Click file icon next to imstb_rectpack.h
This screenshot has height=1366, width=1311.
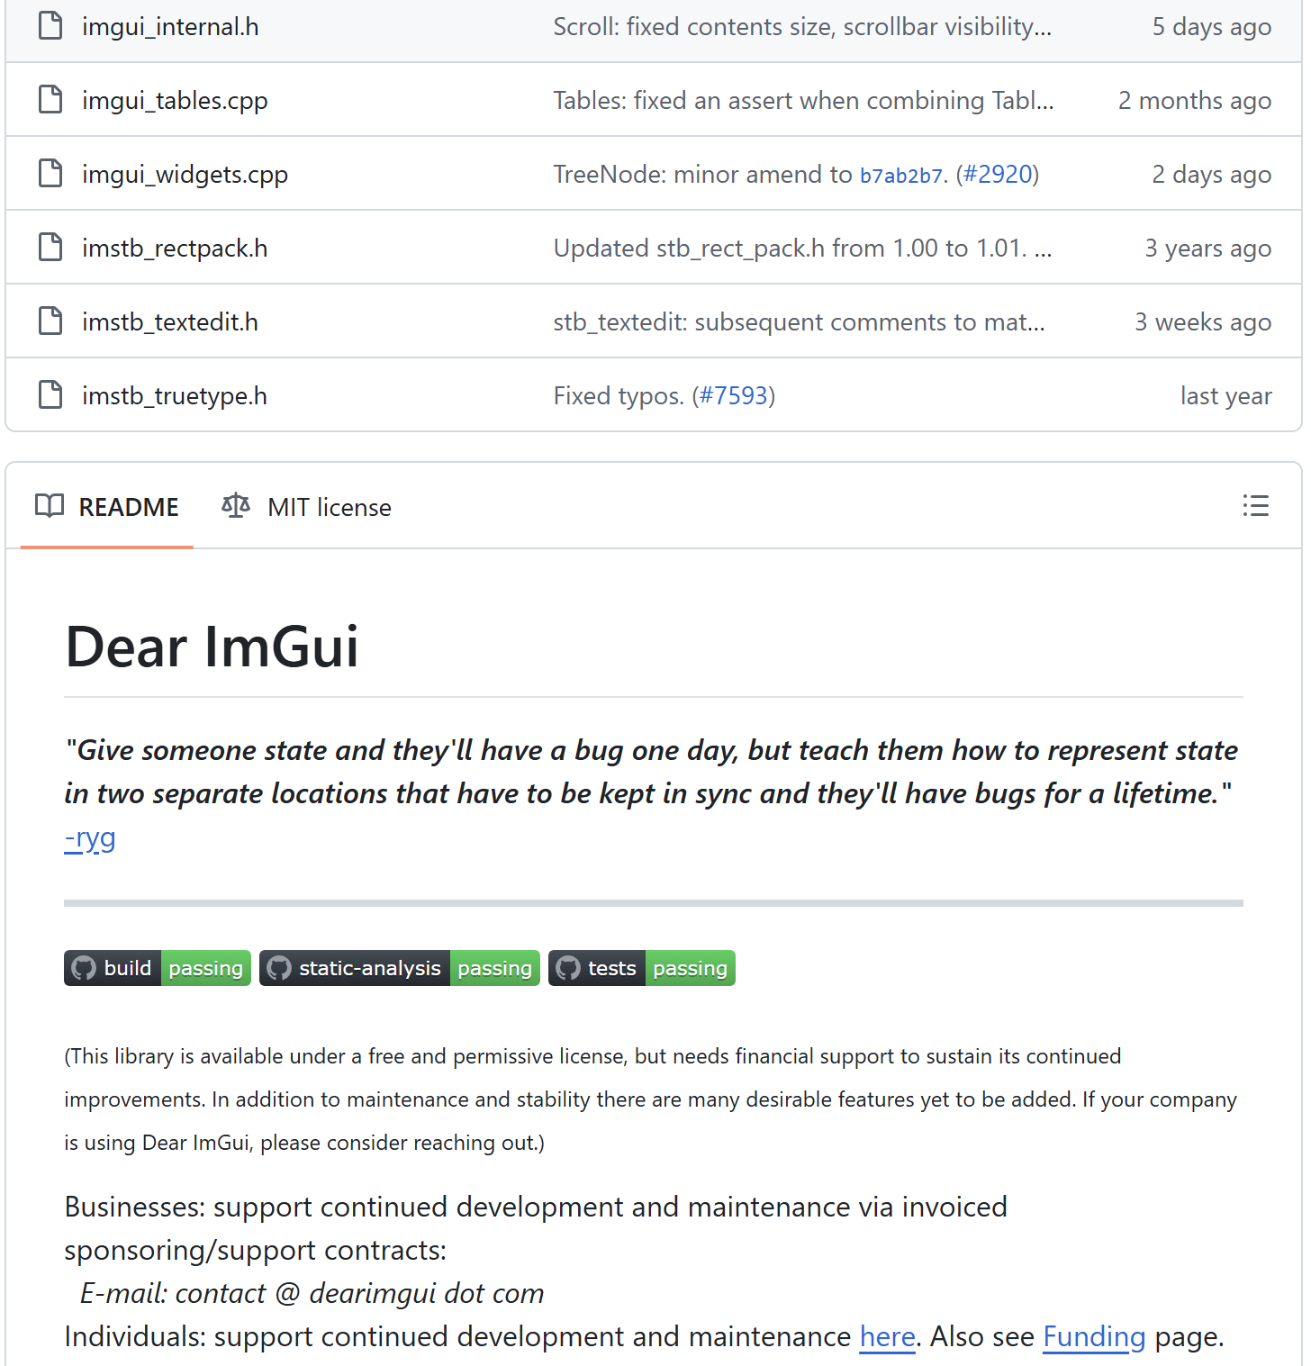pyautogui.click(x=50, y=248)
